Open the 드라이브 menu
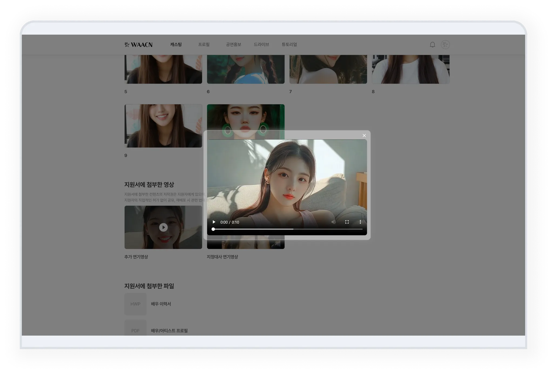Image resolution: width=553 pixels, height=374 pixels. coord(261,45)
